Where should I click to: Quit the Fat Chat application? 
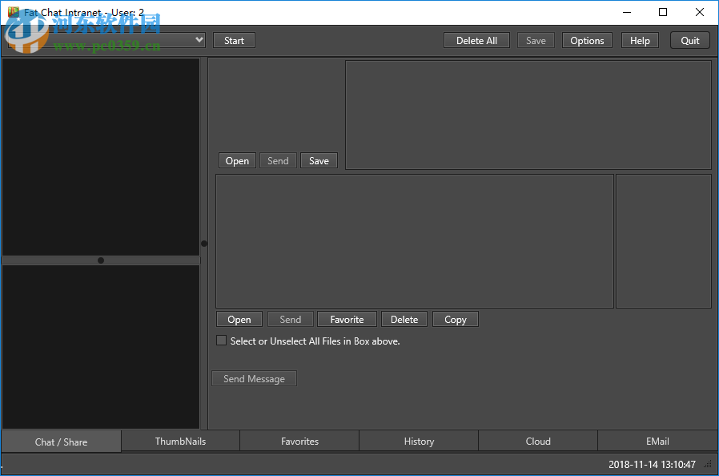pyautogui.click(x=689, y=40)
